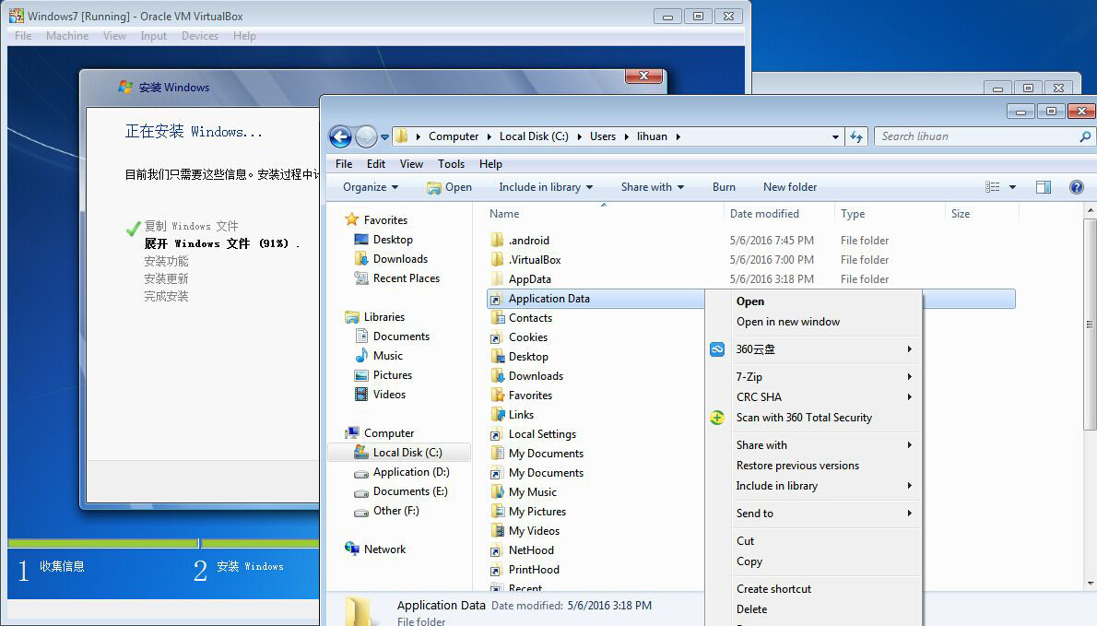
Task: Click the Burn toolbar button
Action: pos(724,187)
